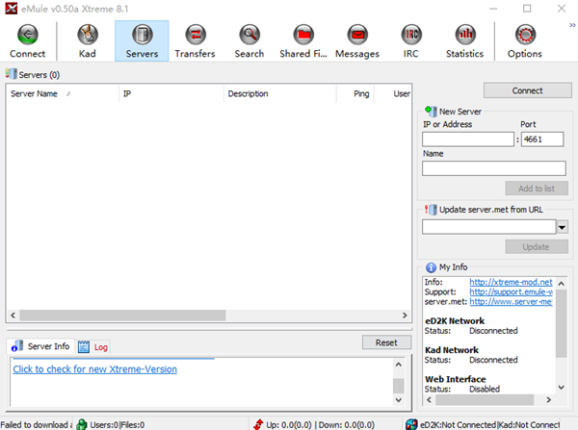Open the Messages window

[357, 40]
